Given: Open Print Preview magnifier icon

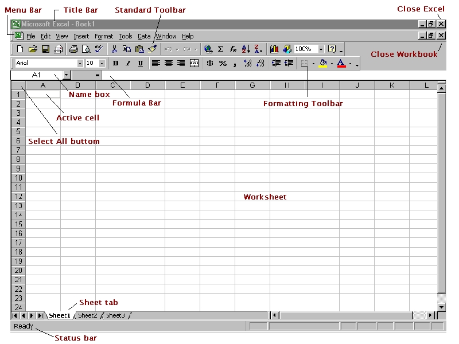Looking at the screenshot, I should (x=86, y=49).
